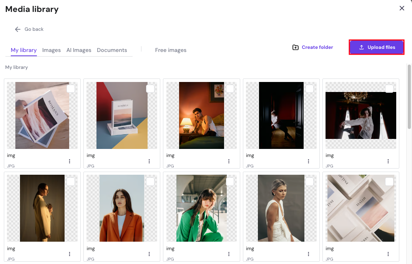Tick the checkbox on the dark doorway photo
The height and width of the screenshot is (264, 412).
(309, 89)
